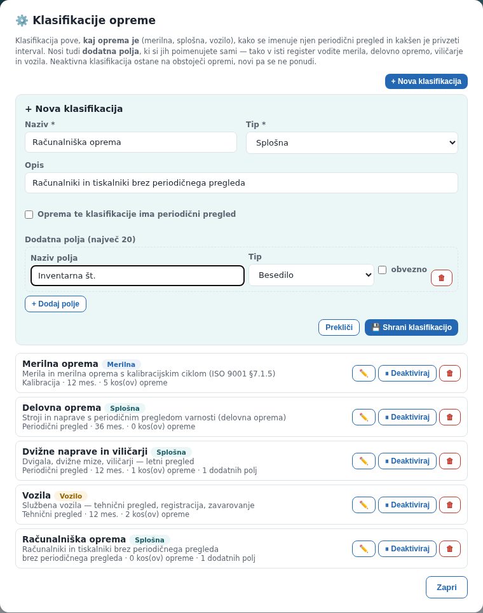Delete the listed Računalniška oprema classification

[x=450, y=549]
